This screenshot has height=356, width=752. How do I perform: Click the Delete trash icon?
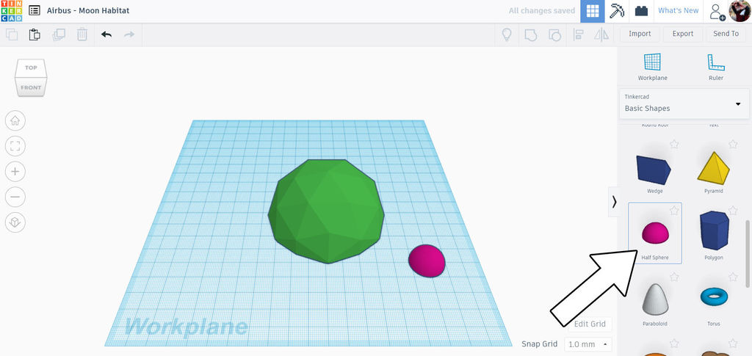82,34
